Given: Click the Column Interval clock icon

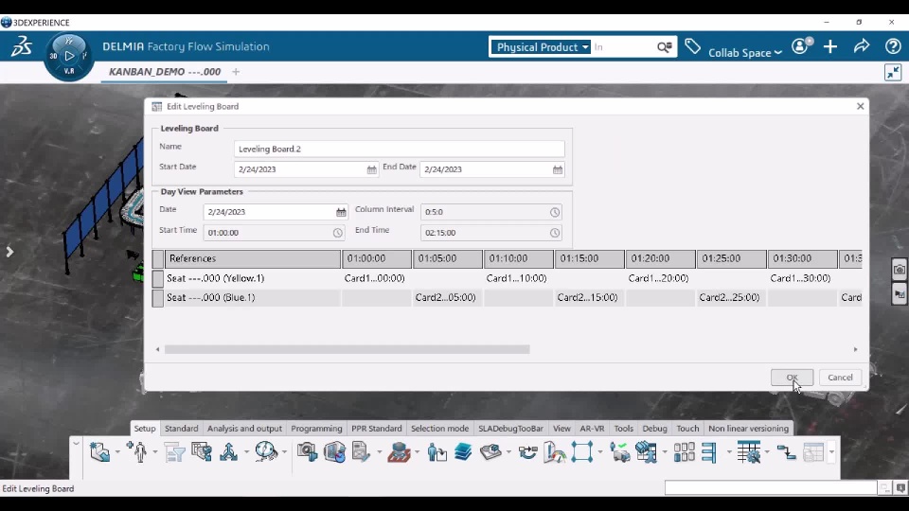Looking at the screenshot, I should [x=555, y=212].
